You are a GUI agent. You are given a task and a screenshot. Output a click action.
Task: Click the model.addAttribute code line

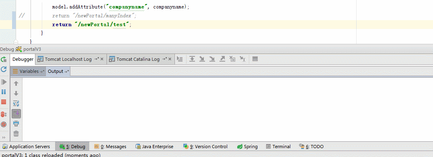(121, 7)
